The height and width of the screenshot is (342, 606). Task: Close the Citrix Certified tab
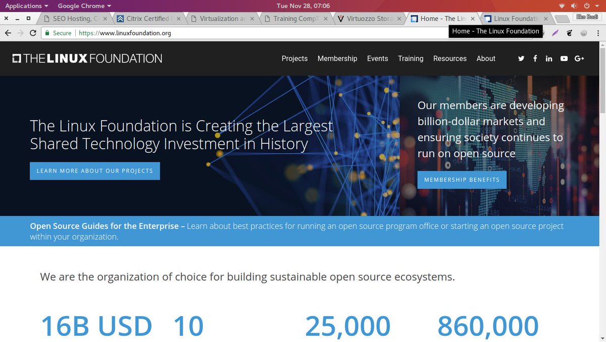[x=178, y=19]
